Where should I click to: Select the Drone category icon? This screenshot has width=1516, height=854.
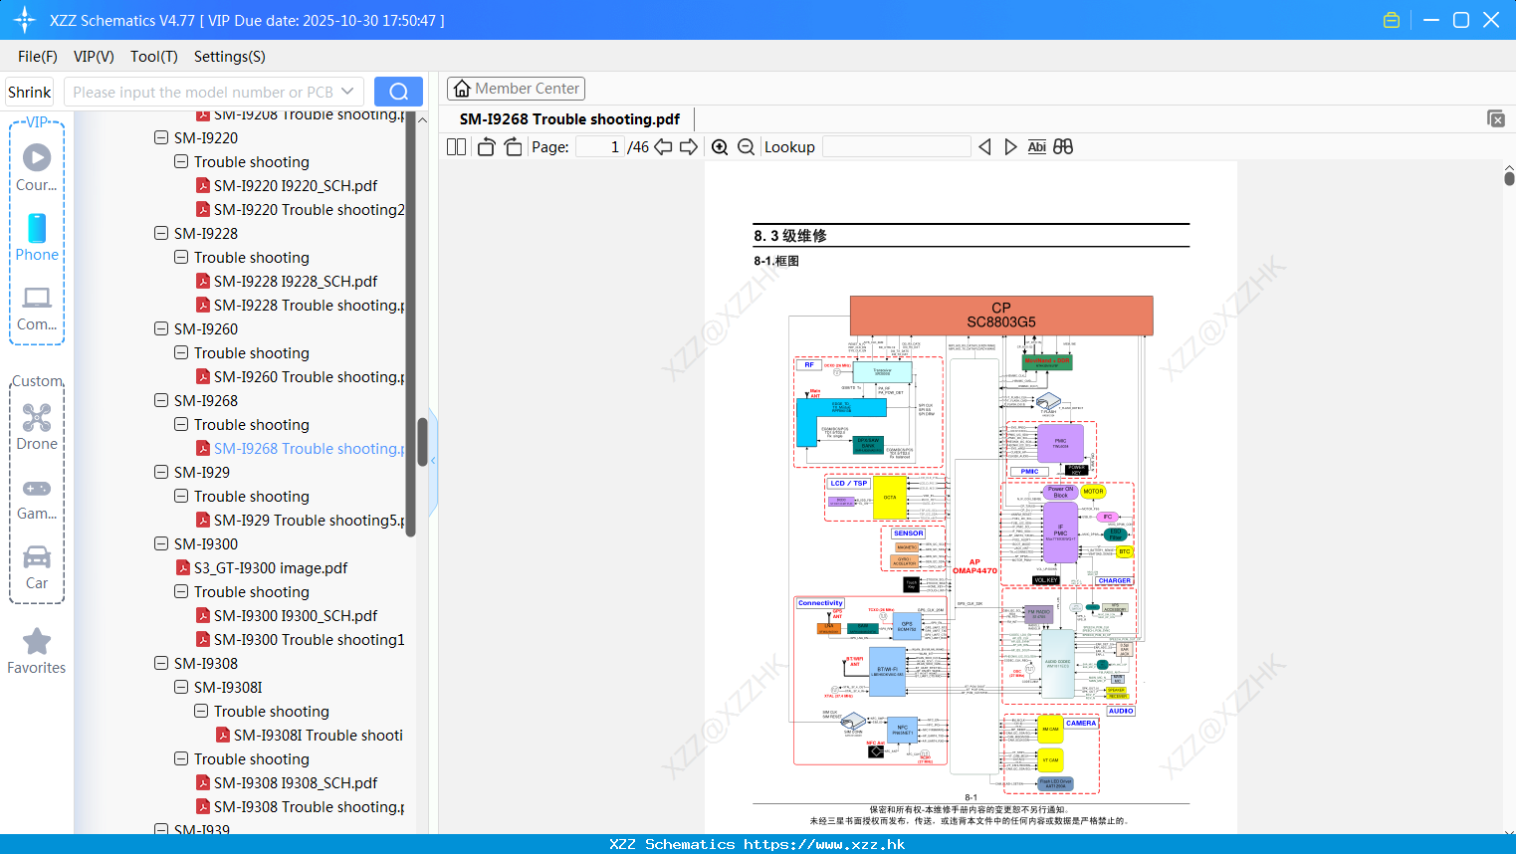click(x=37, y=427)
